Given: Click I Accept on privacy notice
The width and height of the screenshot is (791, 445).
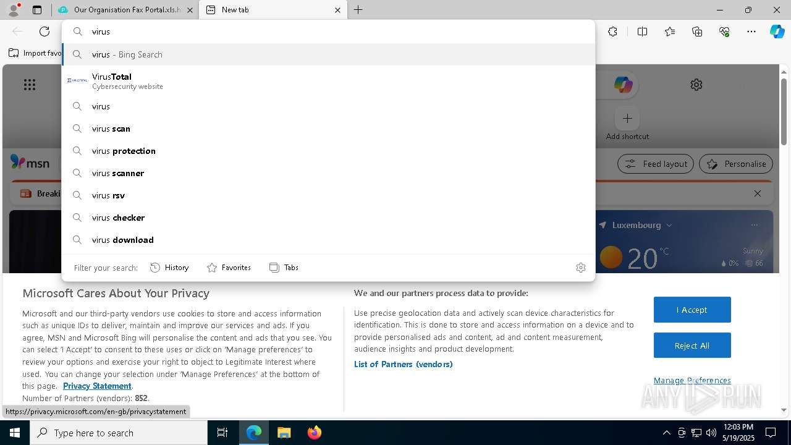Looking at the screenshot, I should point(692,310).
